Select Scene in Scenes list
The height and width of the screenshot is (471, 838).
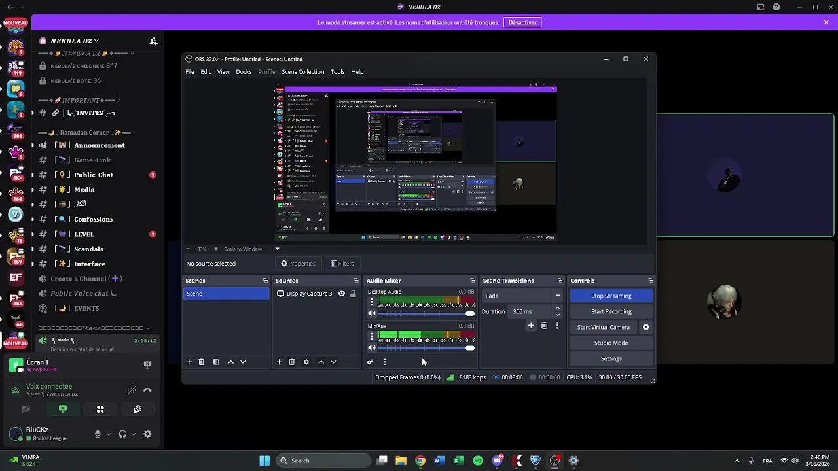226,294
